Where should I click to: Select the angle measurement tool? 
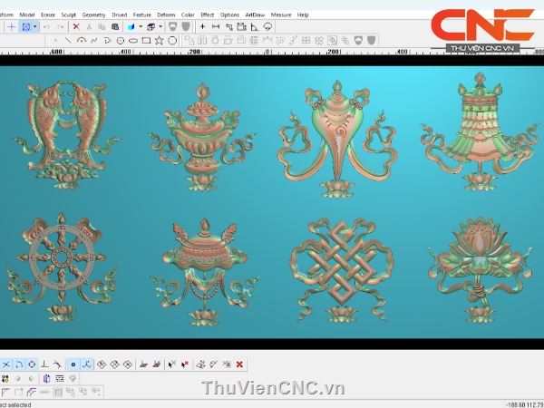[255, 26]
